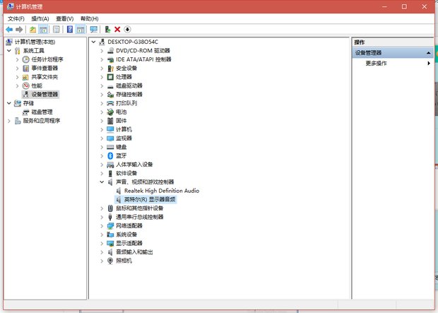Click the back arrow toolbar icon
Screen dimensions: 438x313
click(9, 30)
